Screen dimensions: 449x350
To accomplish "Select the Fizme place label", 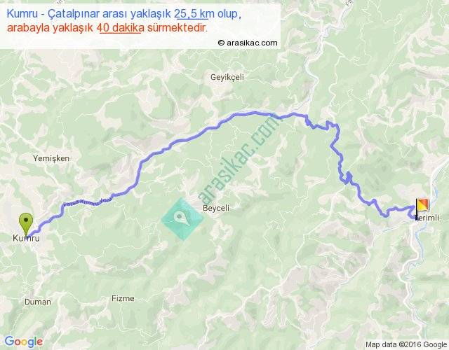I will (123, 298).
